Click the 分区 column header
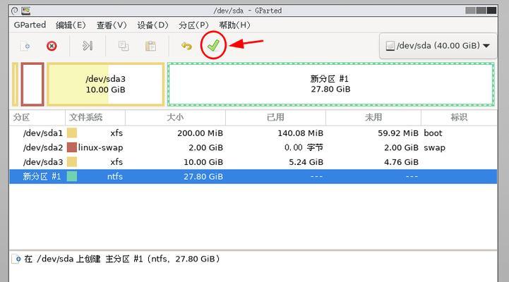The height and width of the screenshot is (282, 509). click(37, 117)
